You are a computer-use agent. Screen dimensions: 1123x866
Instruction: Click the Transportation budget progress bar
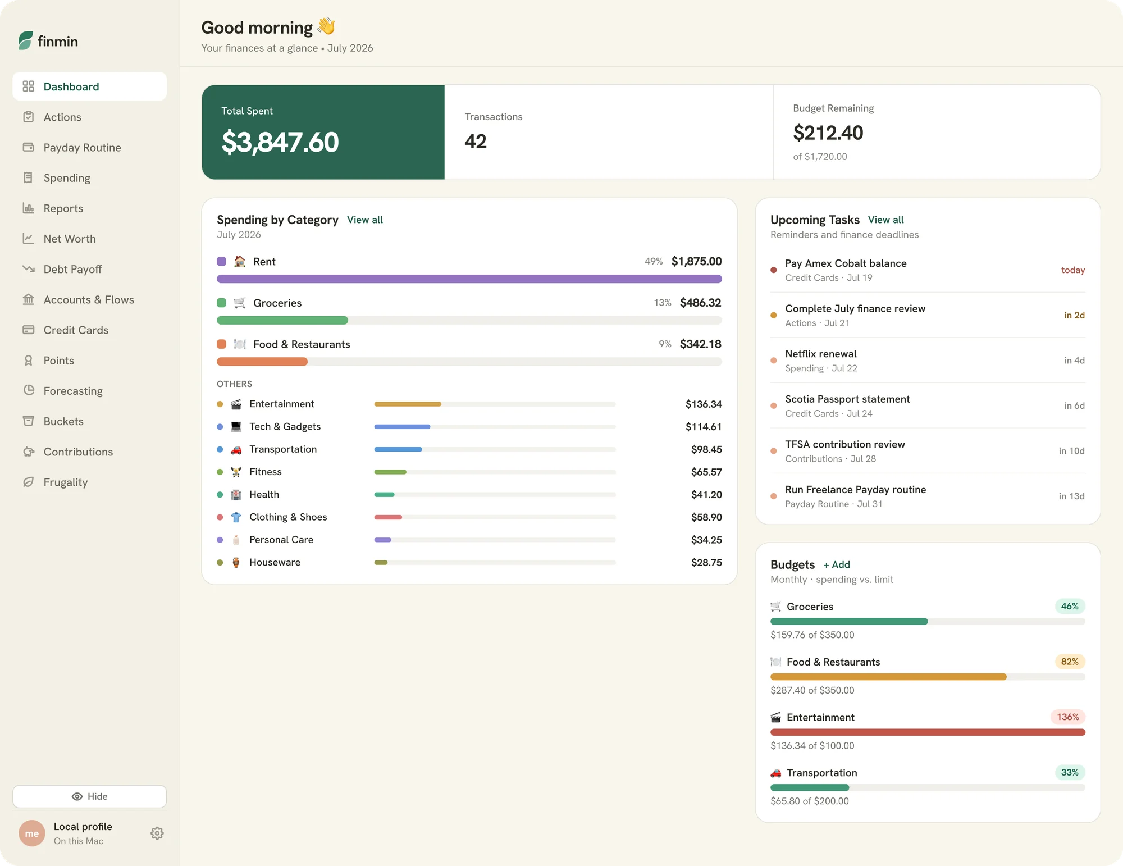tap(928, 787)
